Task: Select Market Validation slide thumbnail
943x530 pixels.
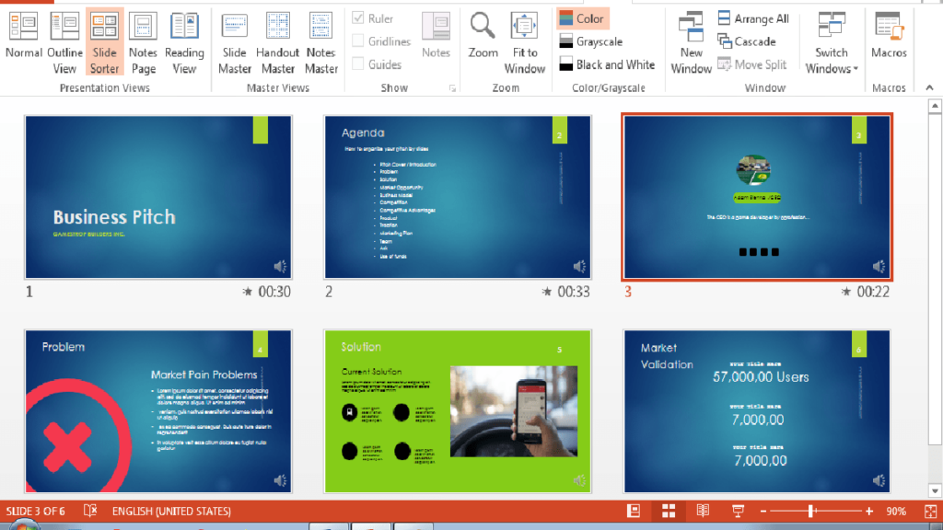Action: (x=757, y=411)
